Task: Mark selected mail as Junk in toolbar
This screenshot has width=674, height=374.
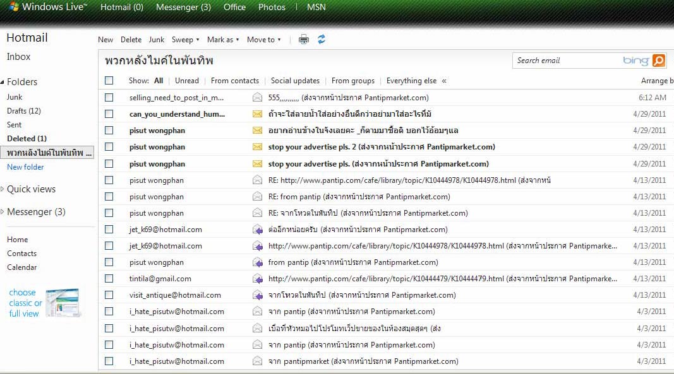Action: pyautogui.click(x=157, y=40)
